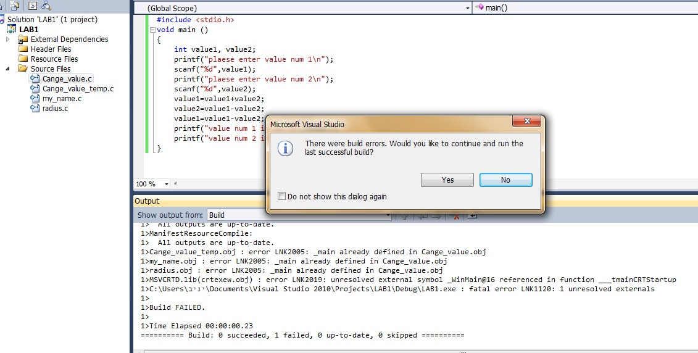The height and width of the screenshot is (353, 698).
Task: Collapse the Source Files folder
Action: (x=8, y=69)
